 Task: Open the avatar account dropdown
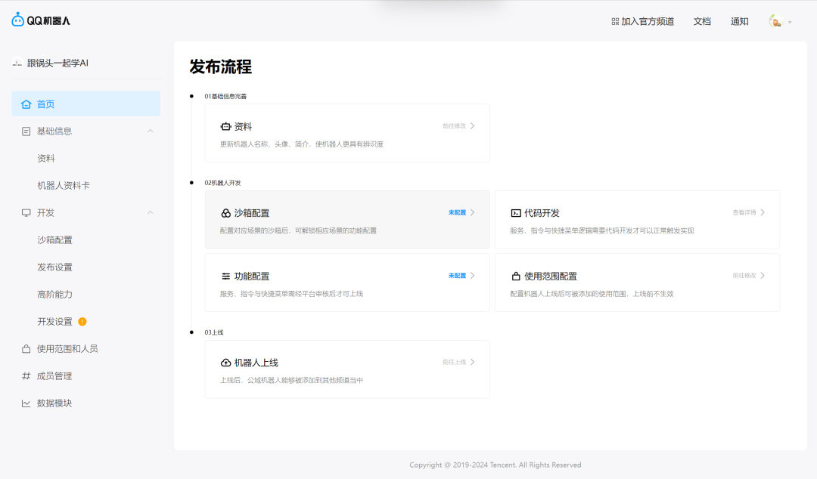(x=778, y=21)
